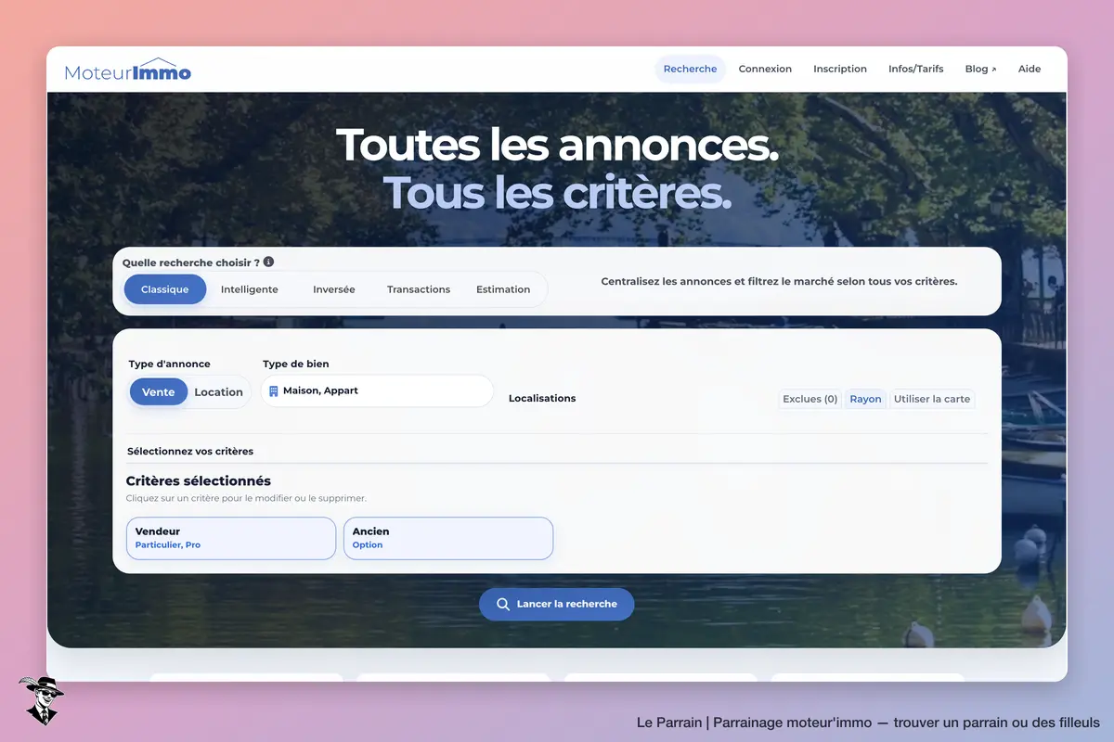Expand Sélectionnez vos critères section
The image size is (1114, 742).
[557, 452]
